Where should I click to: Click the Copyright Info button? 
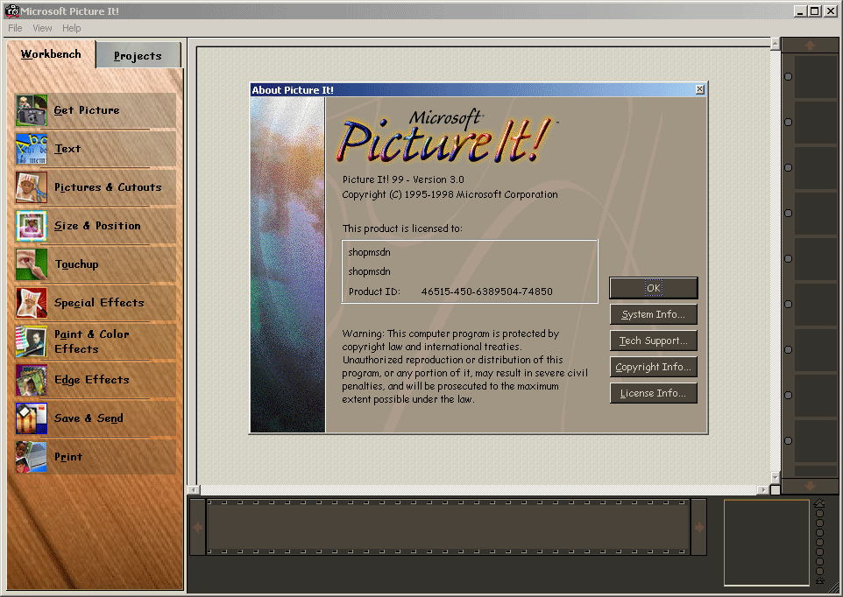point(653,367)
